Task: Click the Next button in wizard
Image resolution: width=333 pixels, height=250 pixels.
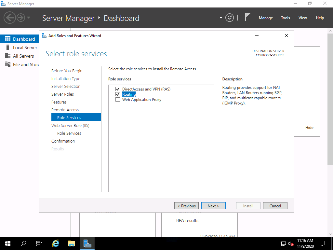Action: click(x=213, y=206)
